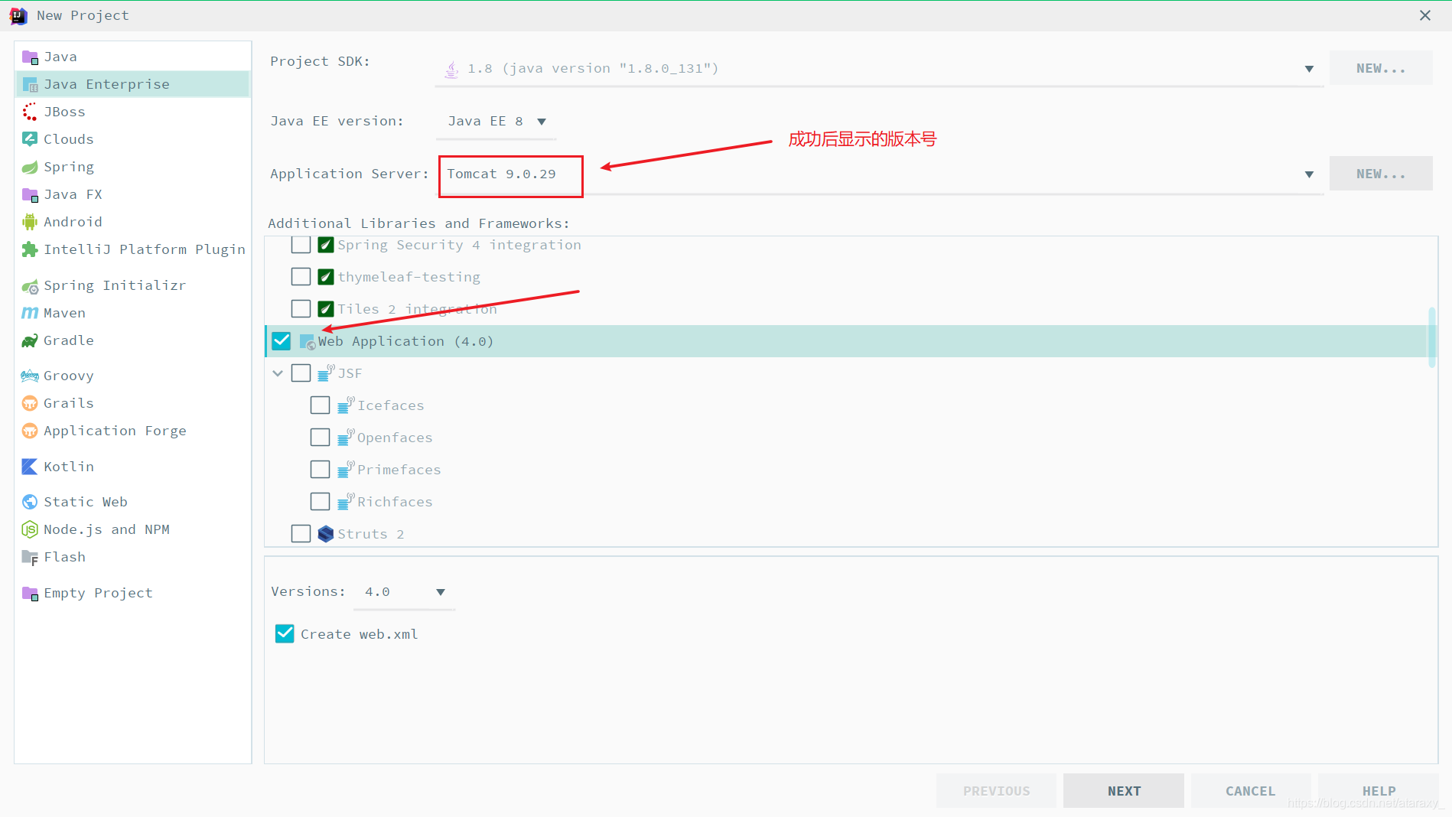Check the thymeleaf-testing checkbox
The image size is (1452, 817).
[301, 277]
